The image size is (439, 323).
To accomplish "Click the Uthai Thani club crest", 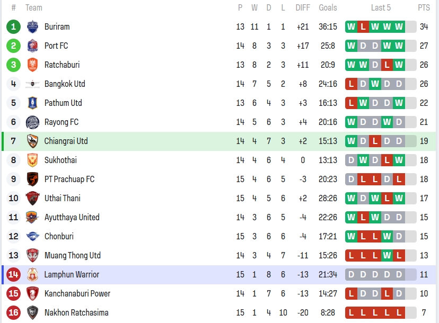I will [x=32, y=198].
